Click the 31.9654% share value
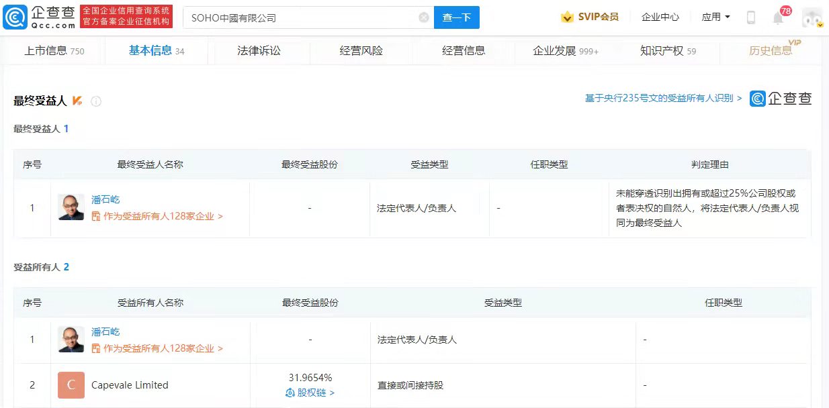The height and width of the screenshot is (408, 829). [x=310, y=378]
